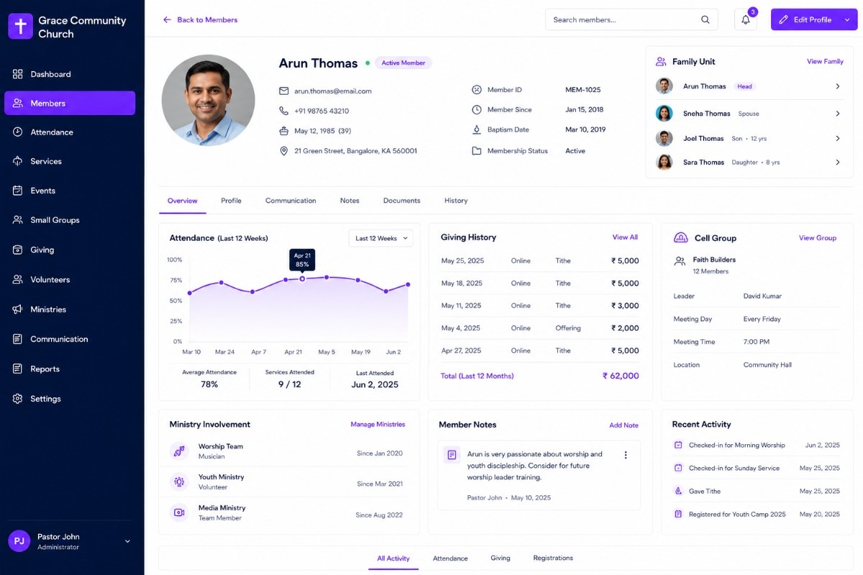
Task: Click Sneha Thomas avatar in Family Unit
Action: (x=665, y=114)
